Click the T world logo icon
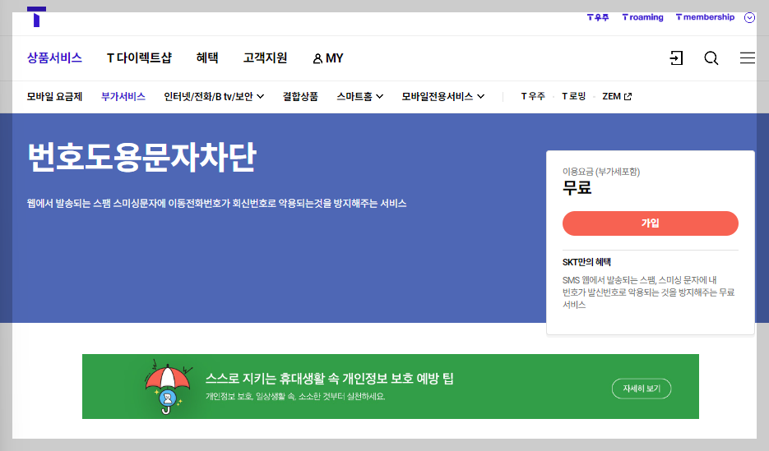The width and height of the screenshot is (769, 451). point(36,16)
